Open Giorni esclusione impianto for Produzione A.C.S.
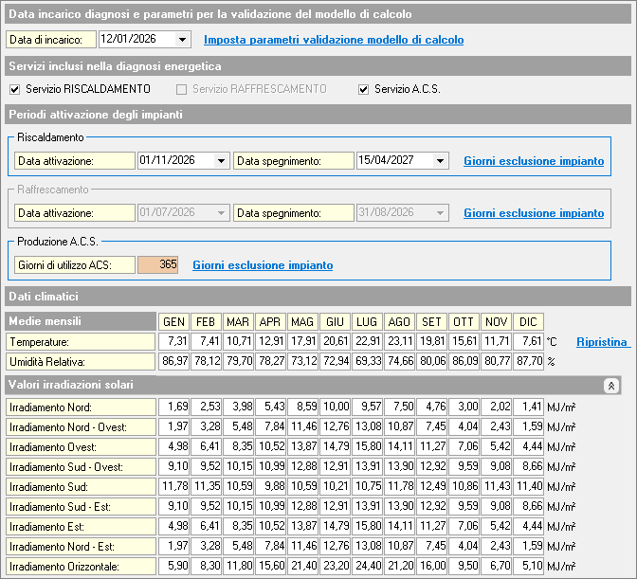Image resolution: width=637 pixels, height=579 pixels. tap(262, 265)
